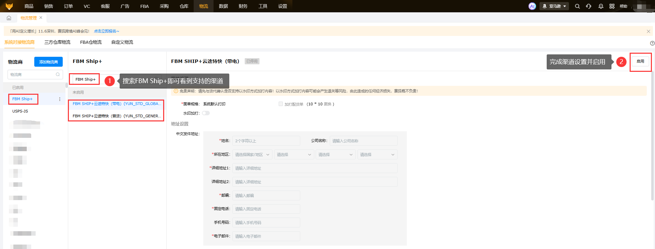Go to the home tab icon

point(9,18)
